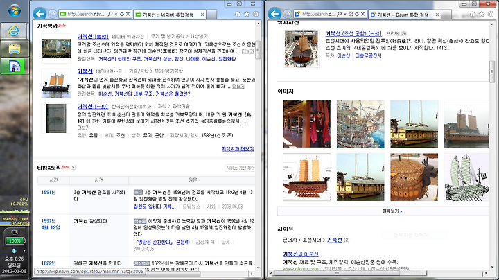Screen dimensions: 499x280
Task: Click forward arrow in Naver window
Action: coord(53,14)
